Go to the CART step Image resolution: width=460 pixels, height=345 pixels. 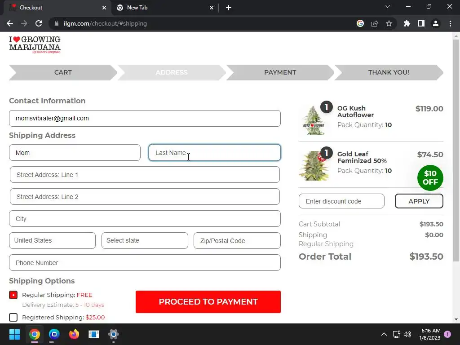63,72
